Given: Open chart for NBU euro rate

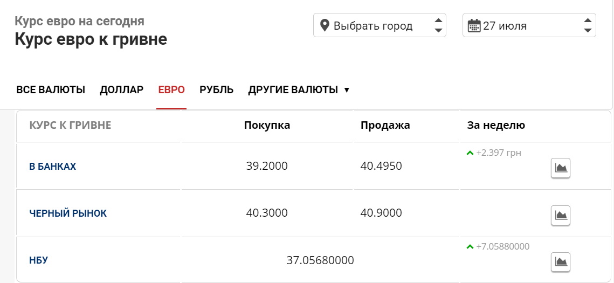Looking at the screenshot, I should coord(561,263).
